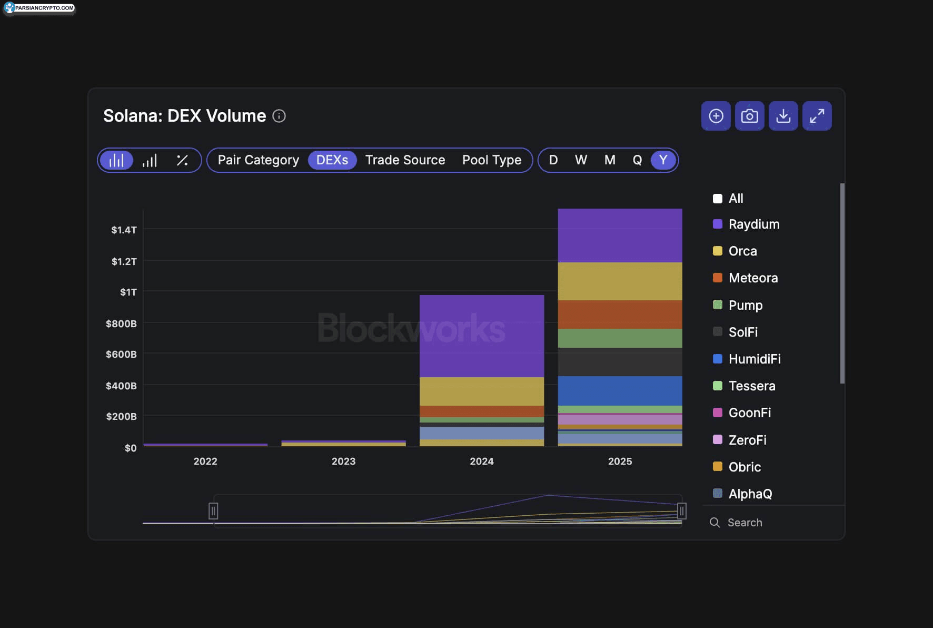Click the right range slider handle
Viewport: 933px width, 628px height.
pyautogui.click(x=682, y=511)
